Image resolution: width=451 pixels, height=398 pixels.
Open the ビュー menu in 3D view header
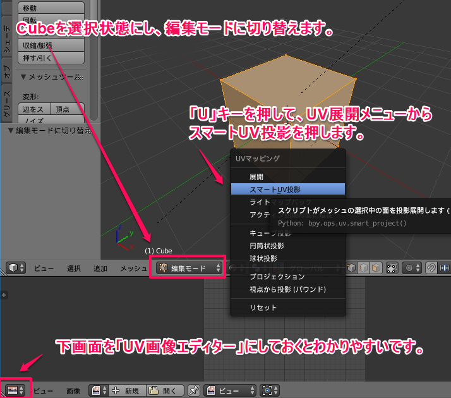44,268
